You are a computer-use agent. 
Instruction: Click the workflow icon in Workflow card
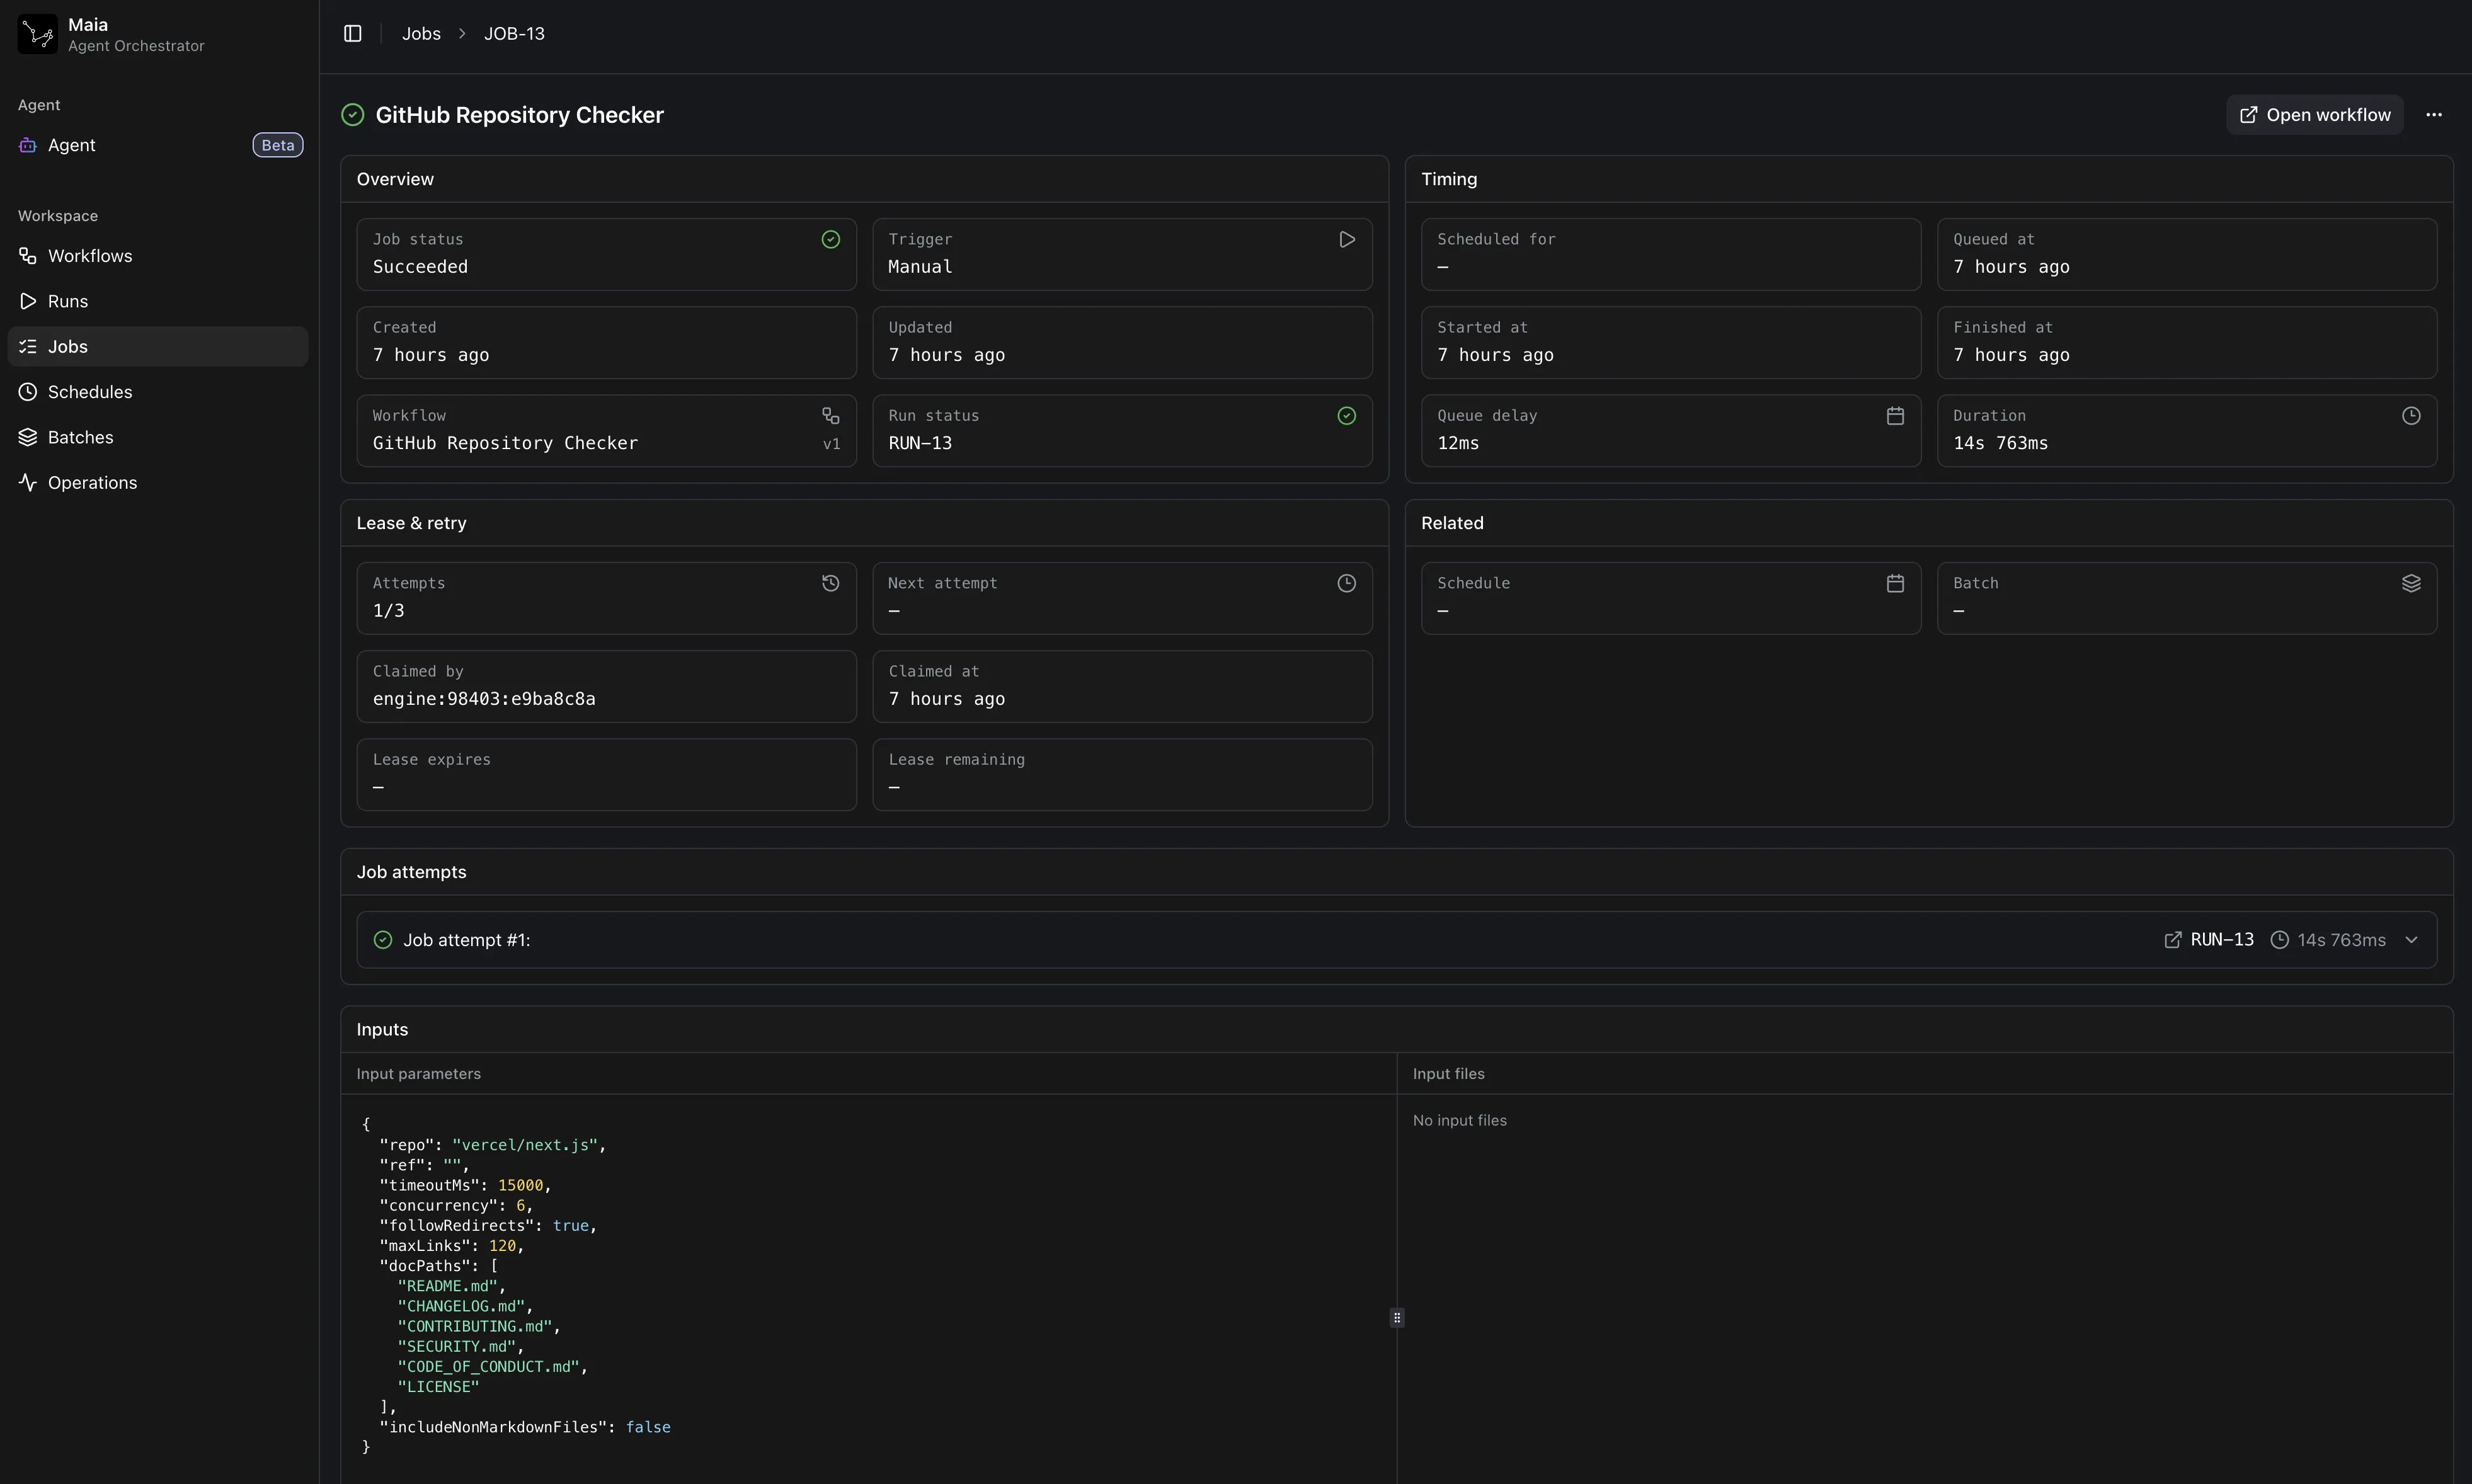pyautogui.click(x=830, y=416)
